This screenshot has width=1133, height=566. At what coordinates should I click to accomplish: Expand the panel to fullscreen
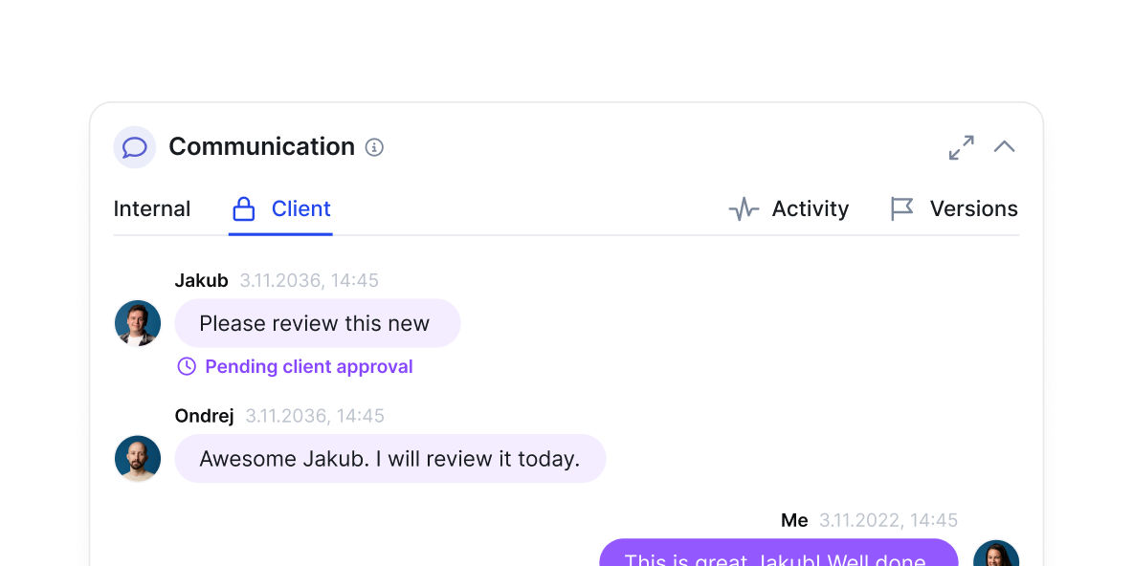point(961,147)
